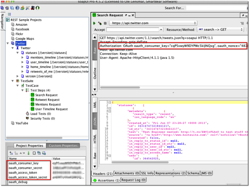Select the response HTML vertical tab
The image size is (250, 187).
coord(95,139)
